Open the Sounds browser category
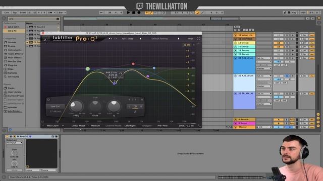The image size is (323, 181). pos(12,42)
